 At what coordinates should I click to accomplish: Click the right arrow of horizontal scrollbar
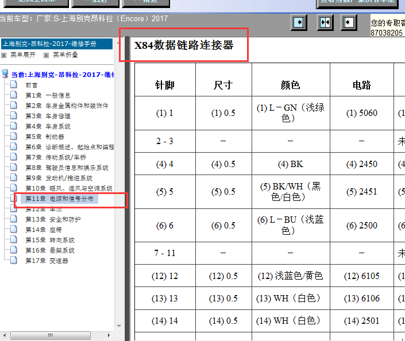point(109,335)
